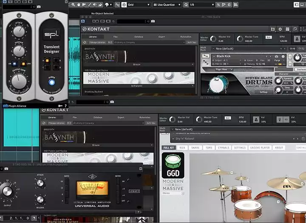Viewport: 306px width, 223px height.
Task: Open the gear options in upper Kontakt header
Action: click(x=280, y=29)
